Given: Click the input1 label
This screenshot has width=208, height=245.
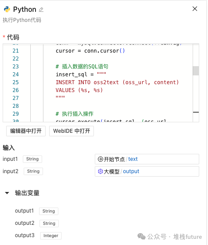Looking at the screenshot, I should (10, 159).
